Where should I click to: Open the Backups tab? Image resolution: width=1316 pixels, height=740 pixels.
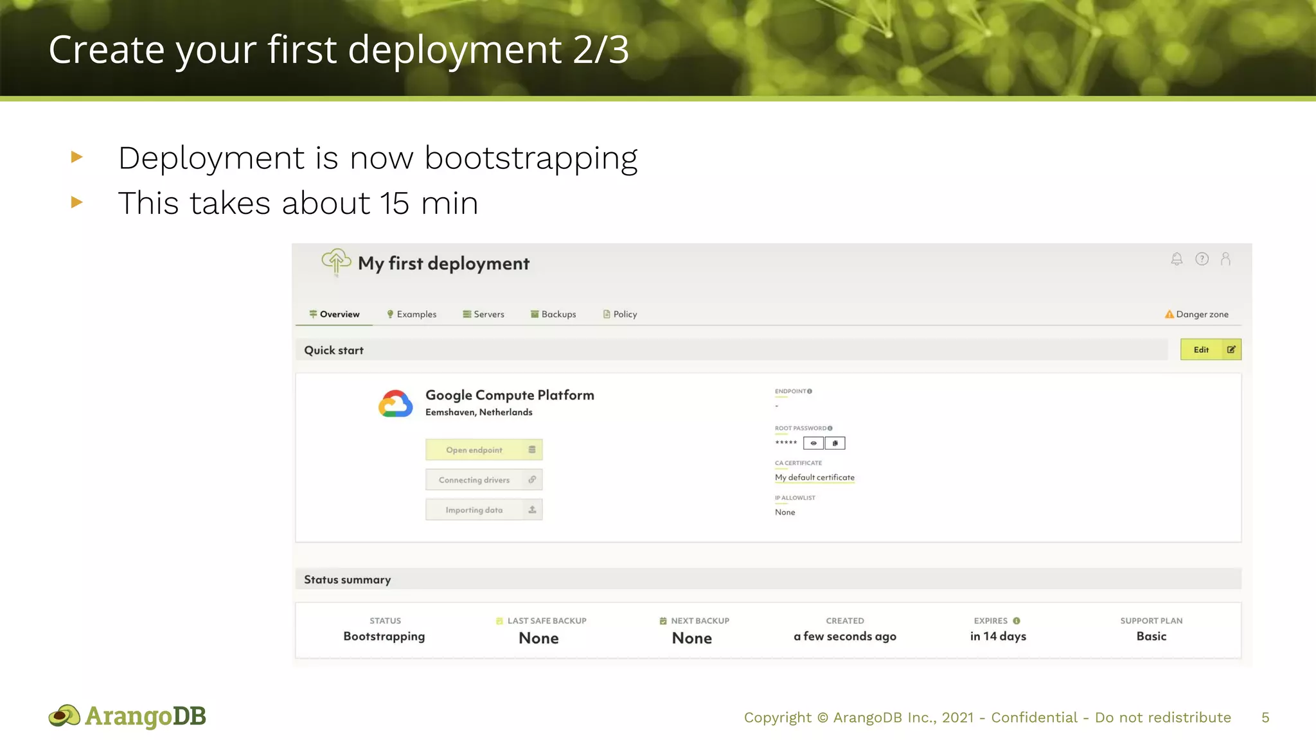point(553,314)
